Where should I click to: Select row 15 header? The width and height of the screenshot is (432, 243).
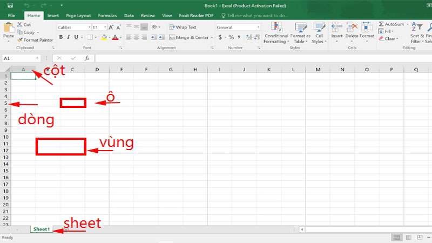coord(5,171)
